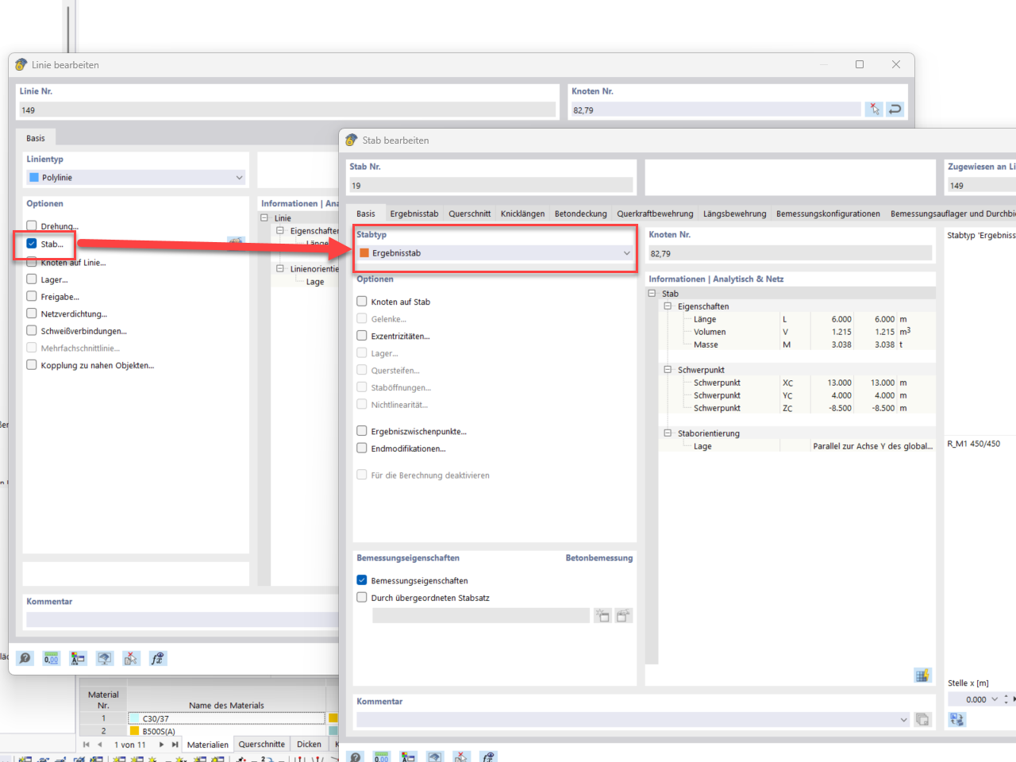Click the revert arrow next to Knoten Nr. field

895,109
